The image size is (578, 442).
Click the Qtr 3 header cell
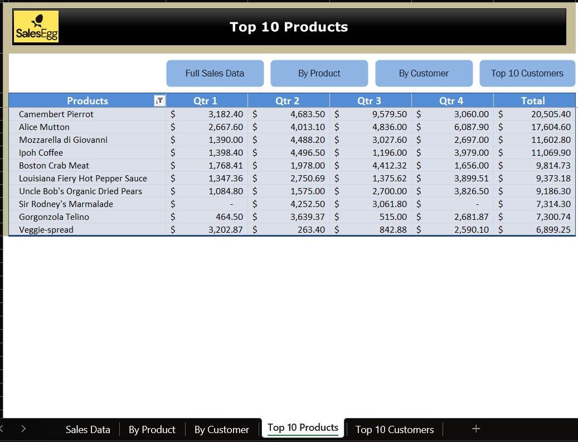pos(370,101)
